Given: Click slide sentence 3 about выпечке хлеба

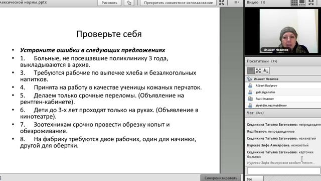Looking at the screenshot, I should point(108,76).
